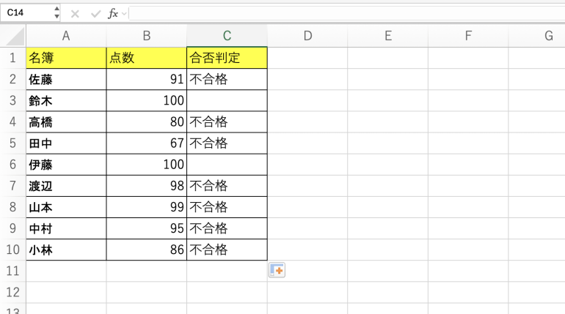Select row 11 header

(12, 271)
